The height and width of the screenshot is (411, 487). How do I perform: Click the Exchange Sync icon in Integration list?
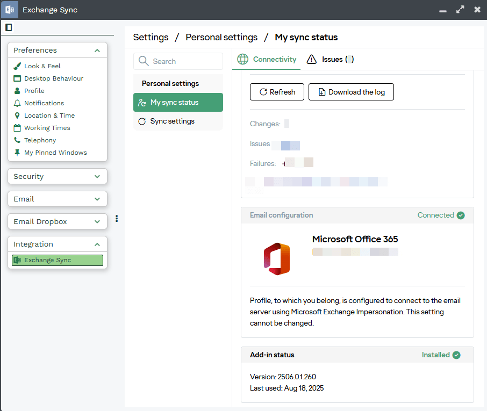click(17, 260)
